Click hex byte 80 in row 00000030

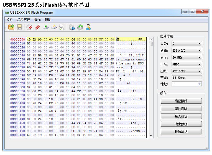coord(95,51)
